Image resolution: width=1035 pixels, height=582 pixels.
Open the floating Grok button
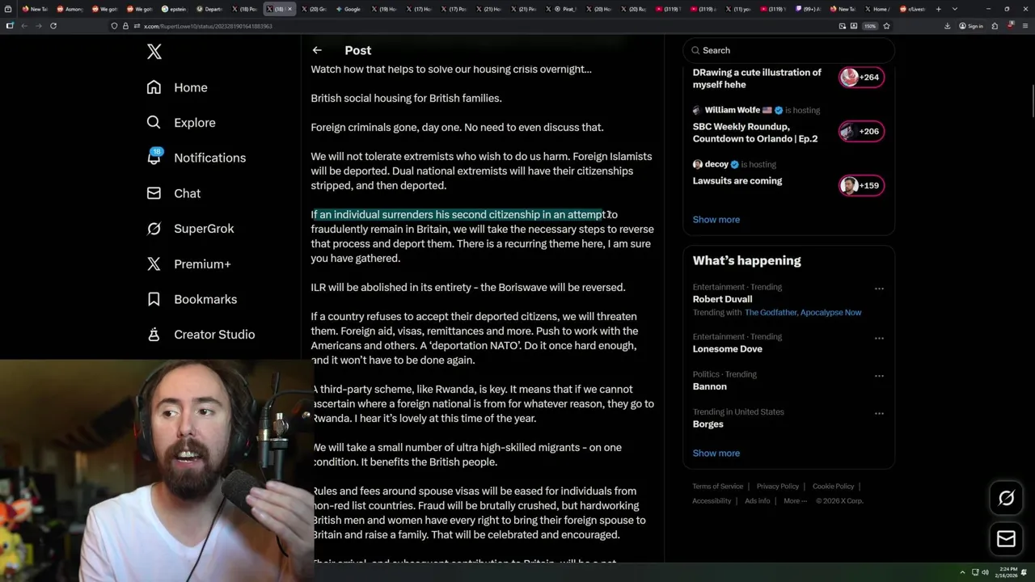pos(1006,499)
